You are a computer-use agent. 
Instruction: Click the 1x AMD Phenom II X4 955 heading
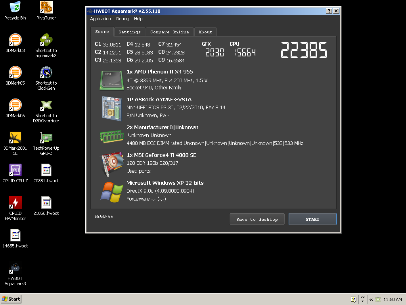160,72
